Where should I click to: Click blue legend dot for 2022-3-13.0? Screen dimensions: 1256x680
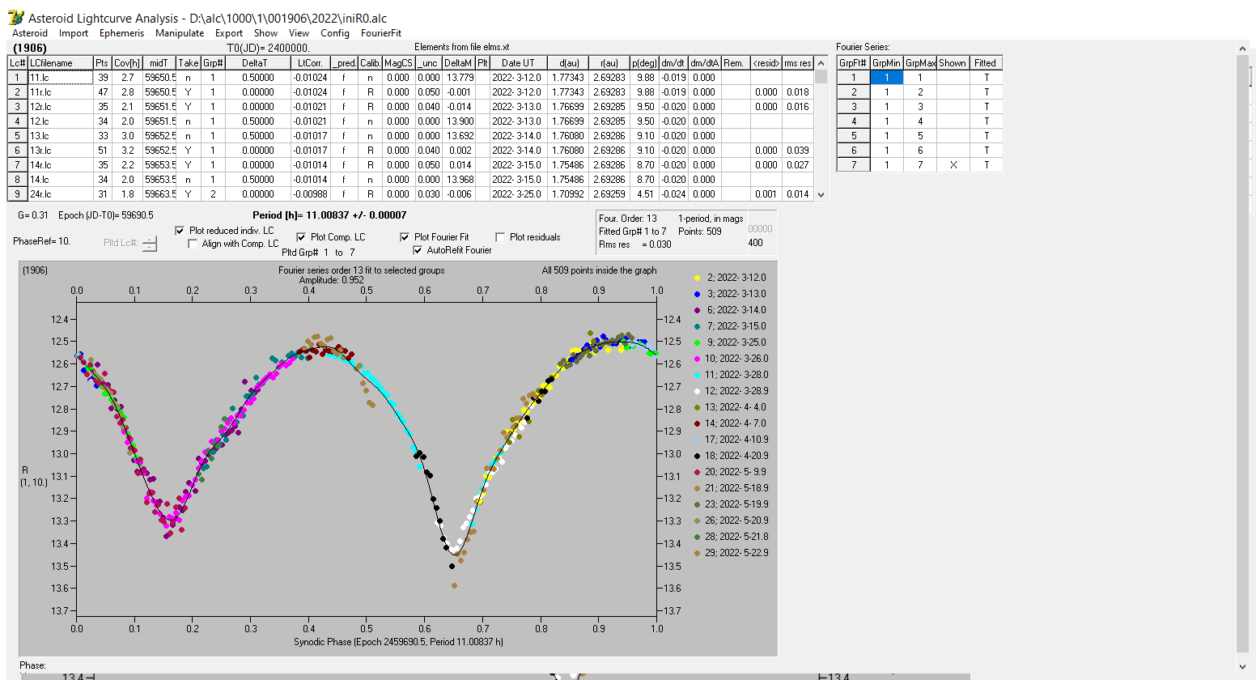(x=697, y=294)
